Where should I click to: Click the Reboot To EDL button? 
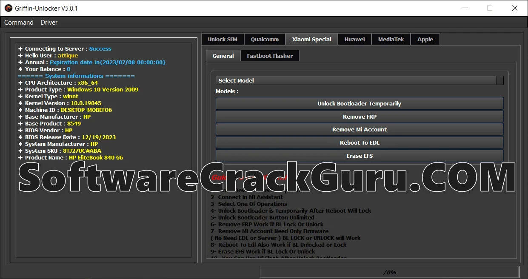coord(360,142)
